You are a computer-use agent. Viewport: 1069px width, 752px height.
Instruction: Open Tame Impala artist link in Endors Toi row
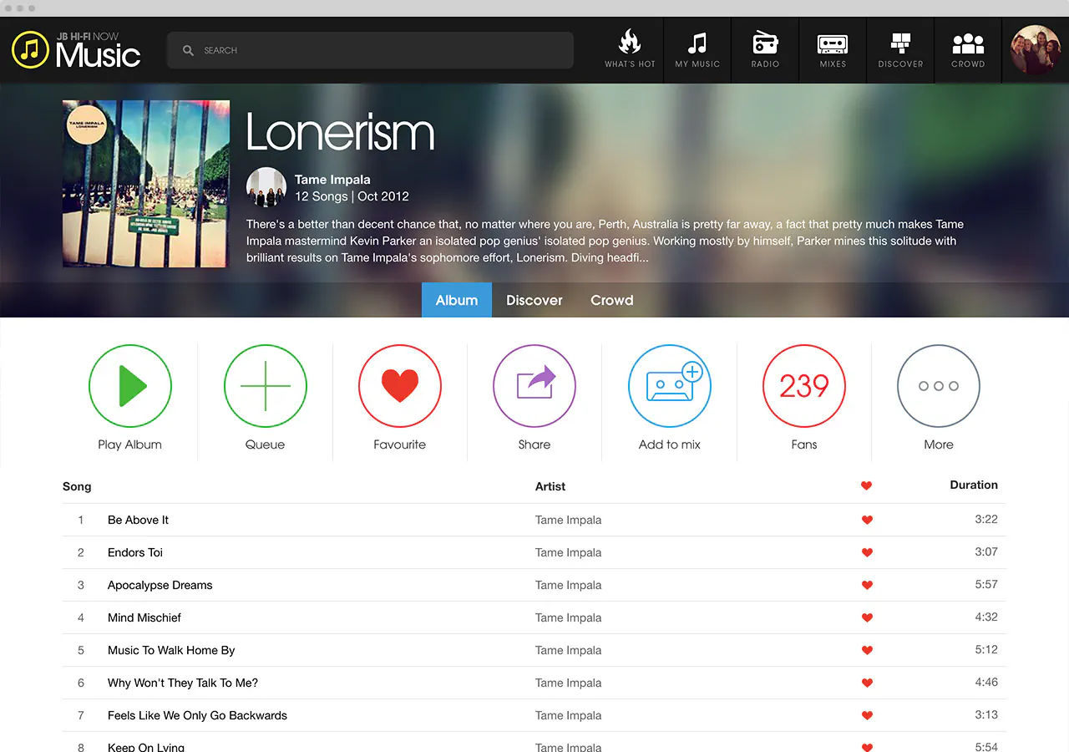coord(568,552)
